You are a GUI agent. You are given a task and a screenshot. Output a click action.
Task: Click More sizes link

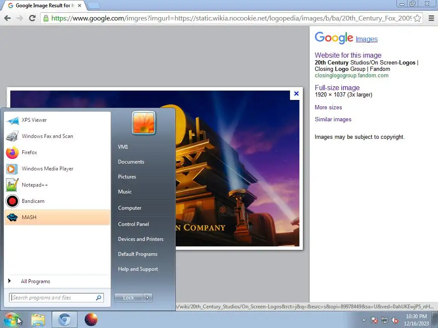pyautogui.click(x=328, y=107)
